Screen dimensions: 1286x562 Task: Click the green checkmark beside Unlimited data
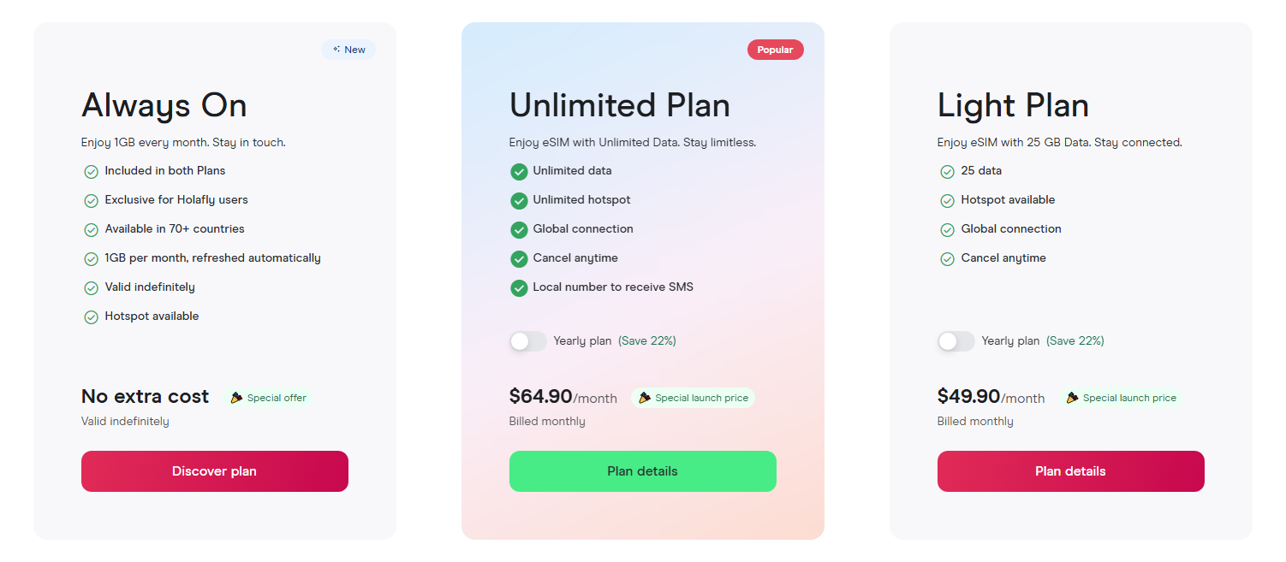click(519, 172)
